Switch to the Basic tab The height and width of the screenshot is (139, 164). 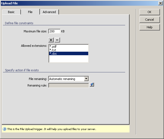tap(11, 12)
